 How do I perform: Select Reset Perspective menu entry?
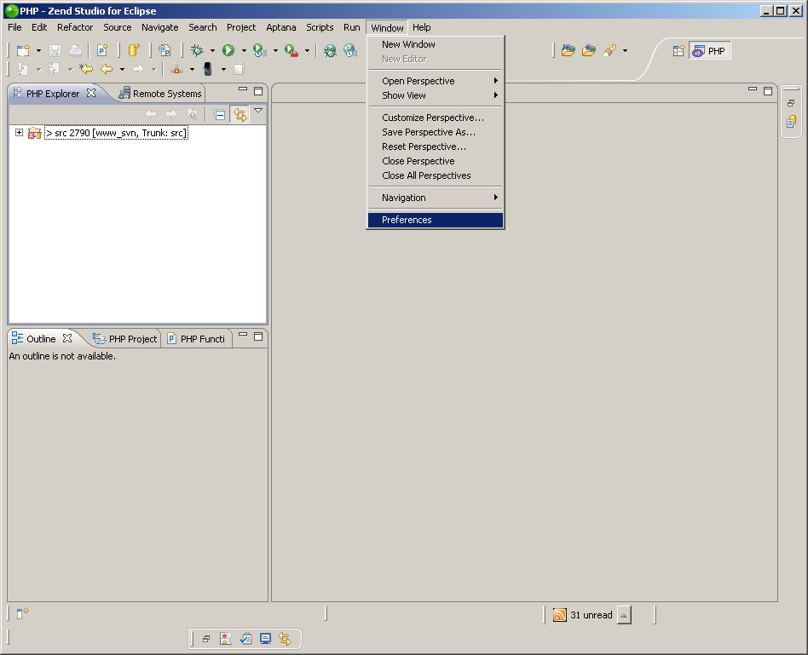point(436,147)
